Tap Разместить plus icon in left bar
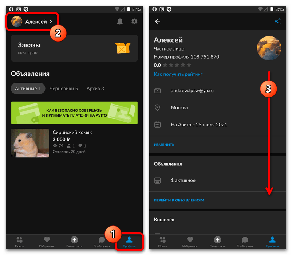Screen dimensions: 292x255 (74, 241)
